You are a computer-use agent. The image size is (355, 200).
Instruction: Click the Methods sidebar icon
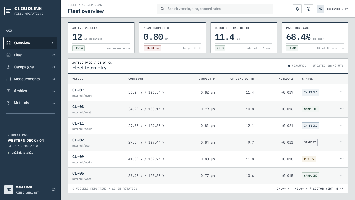9,103
